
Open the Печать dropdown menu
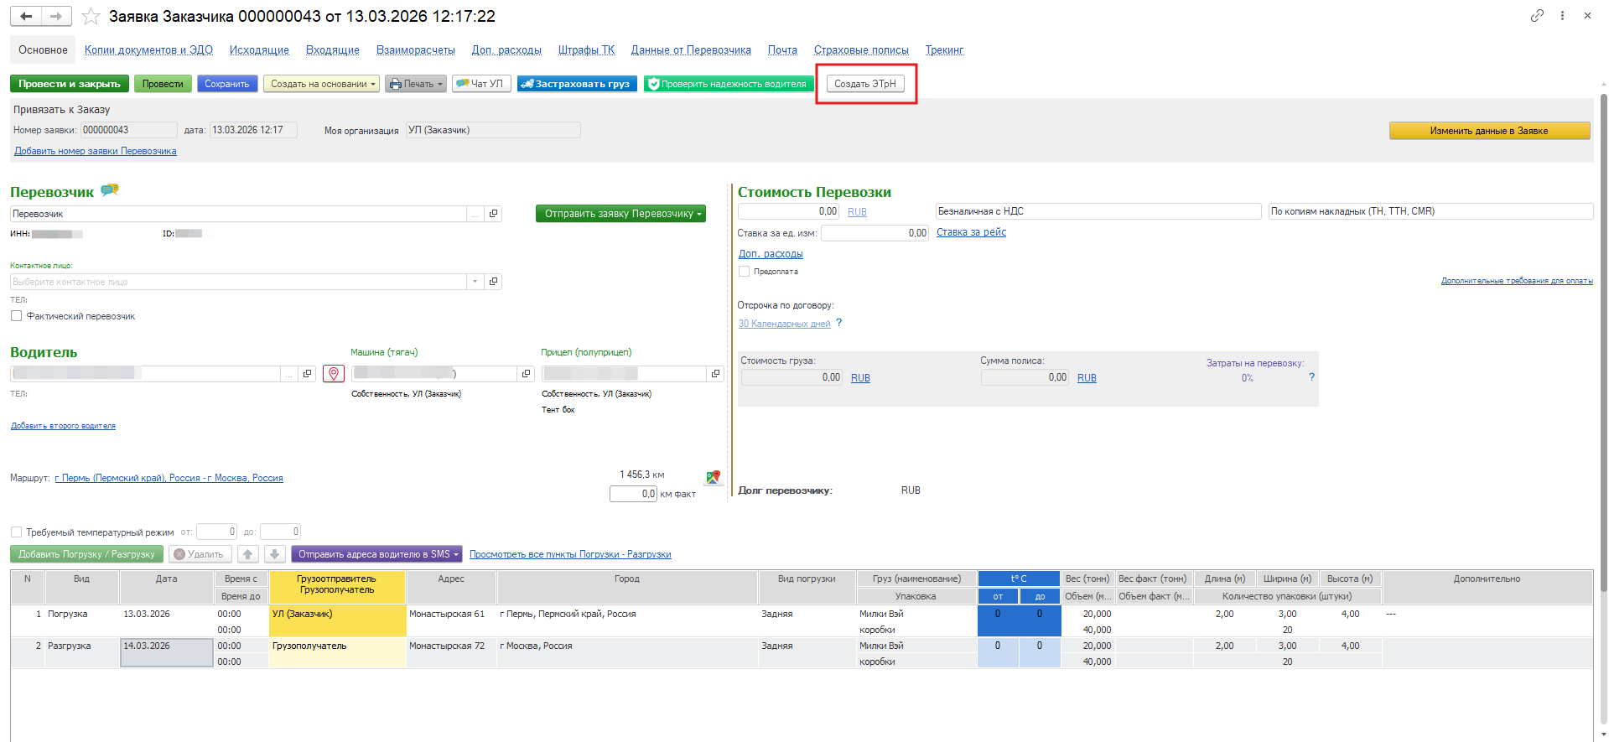coord(416,84)
